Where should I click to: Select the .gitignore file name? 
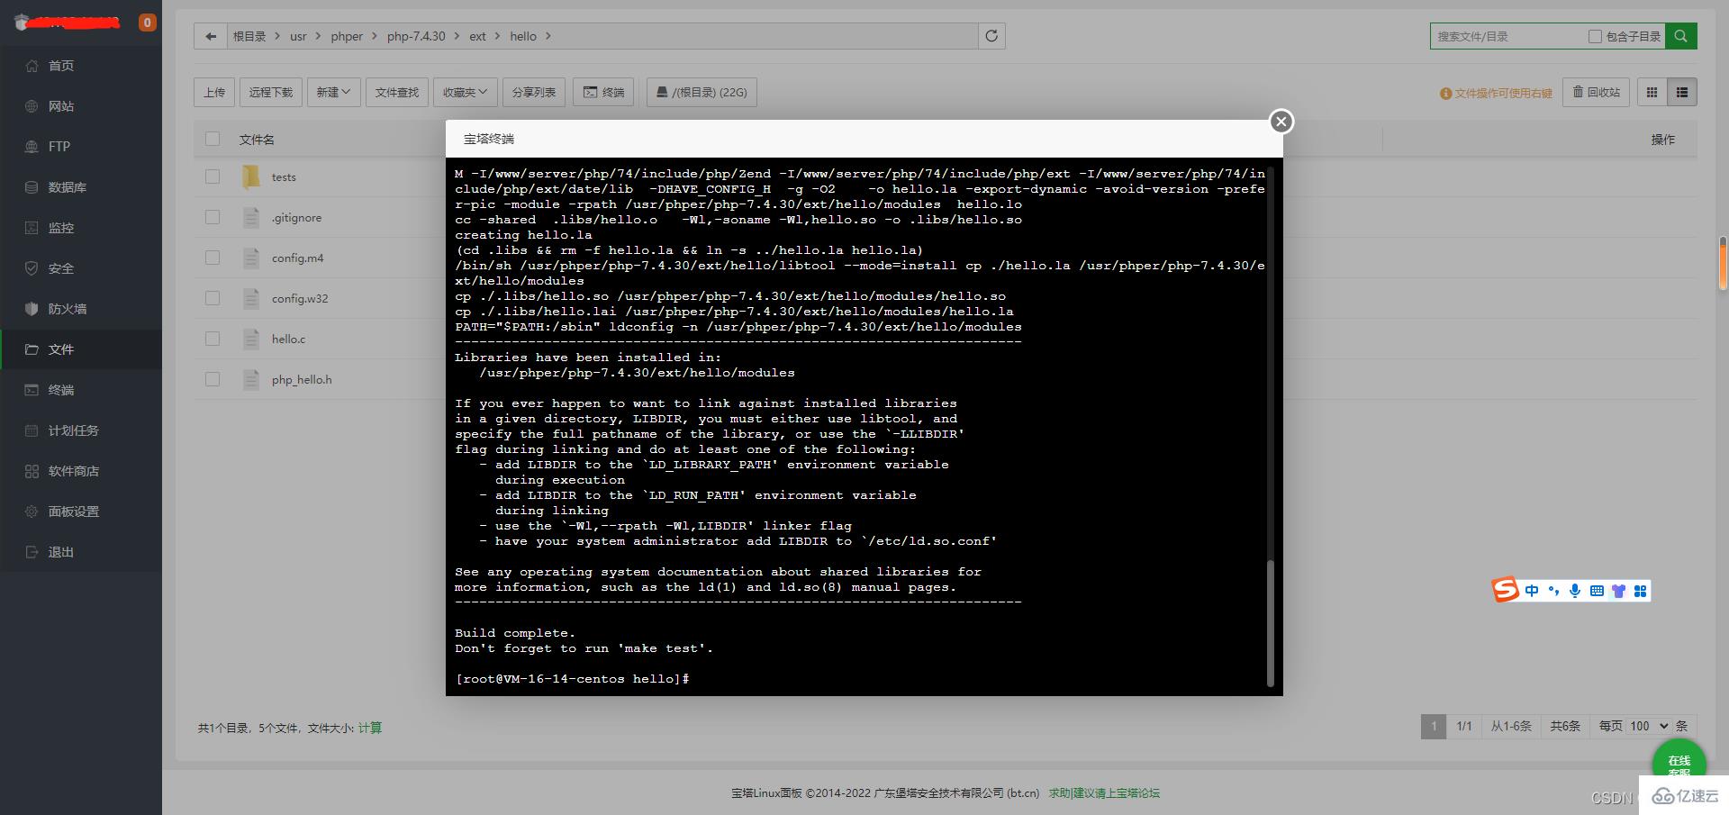click(x=296, y=218)
